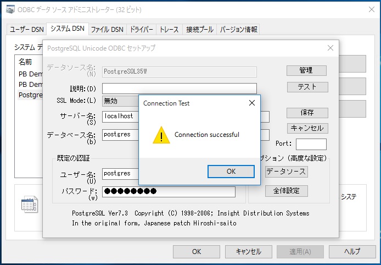Switch to the ユーザー DSN tab
Image resolution: width=381 pixels, height=265 pixels.
coord(27,30)
